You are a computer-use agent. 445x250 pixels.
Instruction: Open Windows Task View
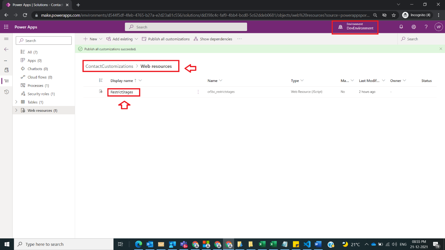tap(120, 244)
